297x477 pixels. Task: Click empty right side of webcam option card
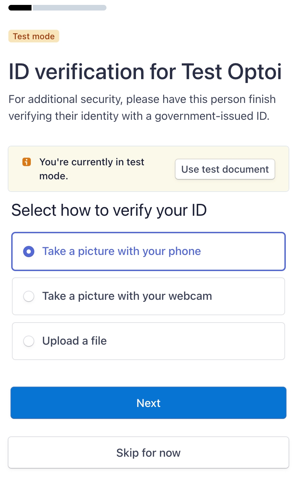(249, 296)
